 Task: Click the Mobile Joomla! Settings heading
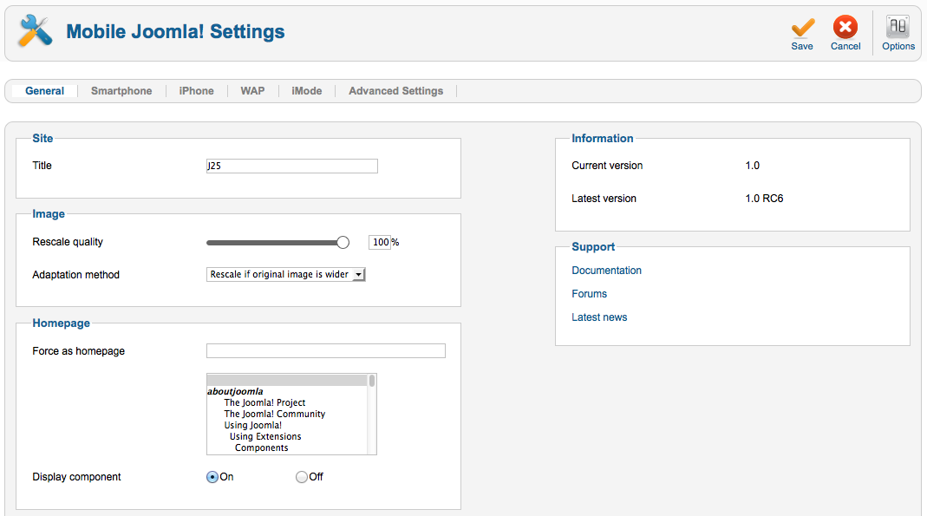coord(175,31)
